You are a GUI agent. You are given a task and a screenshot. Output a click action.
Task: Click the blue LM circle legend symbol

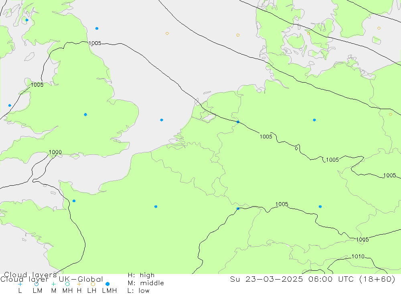[x=36, y=284]
